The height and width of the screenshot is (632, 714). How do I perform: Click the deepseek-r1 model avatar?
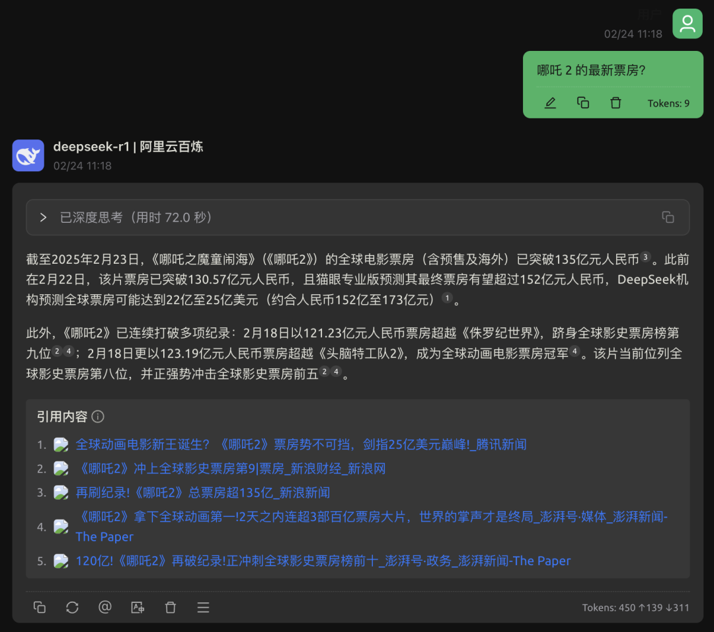pos(28,155)
